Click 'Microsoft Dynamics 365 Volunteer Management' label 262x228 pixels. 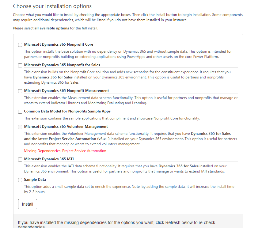pos(66,127)
